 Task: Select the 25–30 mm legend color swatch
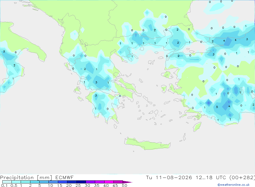(81, 182)
